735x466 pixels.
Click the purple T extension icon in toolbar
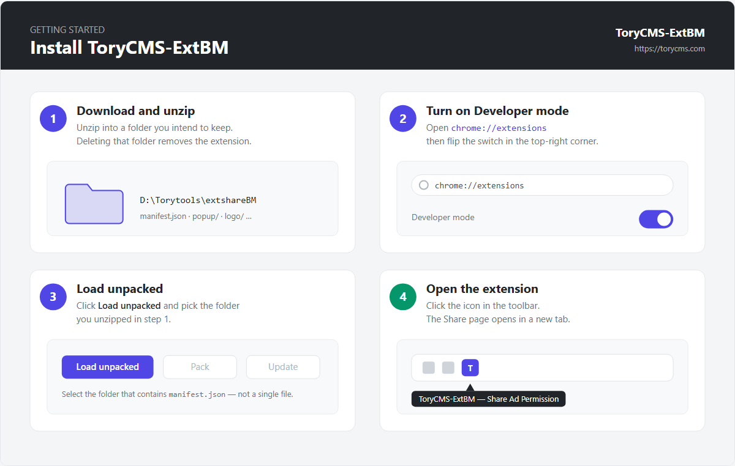click(x=470, y=368)
